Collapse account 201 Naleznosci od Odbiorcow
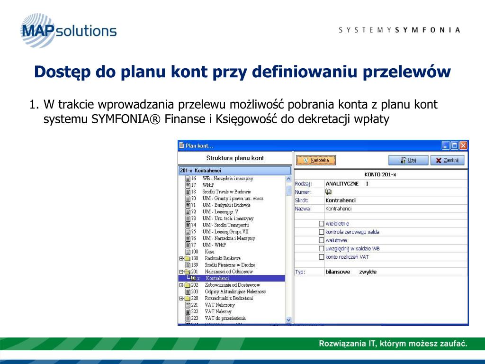485x364 pixels. point(181,272)
